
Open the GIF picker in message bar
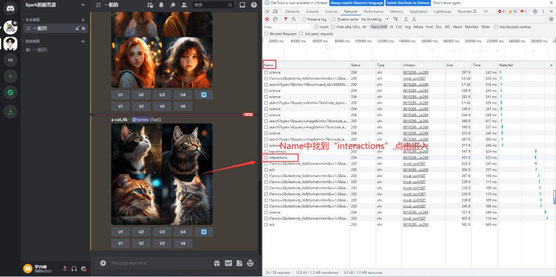228,263
